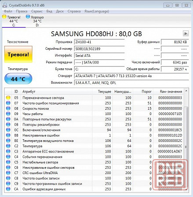Click the Стандарт field ATA/ATAPI-7
Screen dimensions: 193x197
(x=131, y=76)
